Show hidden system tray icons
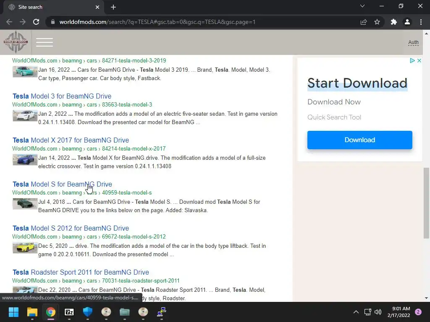This screenshot has width=430, height=322. (x=356, y=312)
